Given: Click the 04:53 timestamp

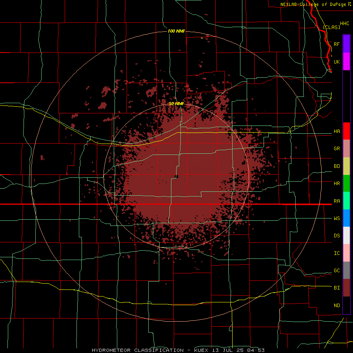Looking at the screenshot, I should 257,350.
